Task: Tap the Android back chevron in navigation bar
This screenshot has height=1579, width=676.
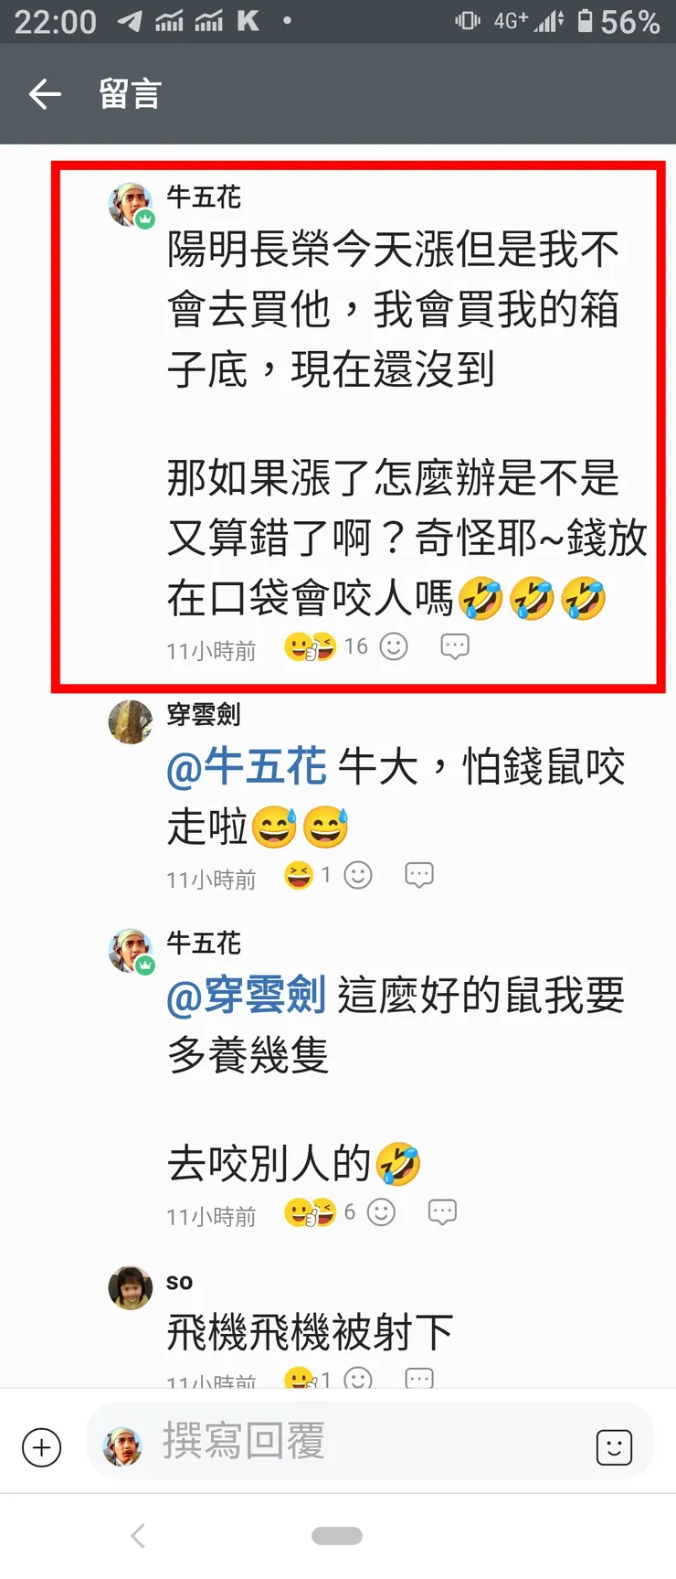Action: [x=138, y=1536]
